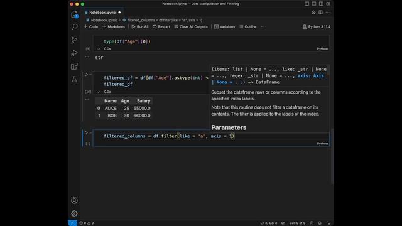Open the Variables panel
402x226 pixels.
pyautogui.click(x=225, y=26)
